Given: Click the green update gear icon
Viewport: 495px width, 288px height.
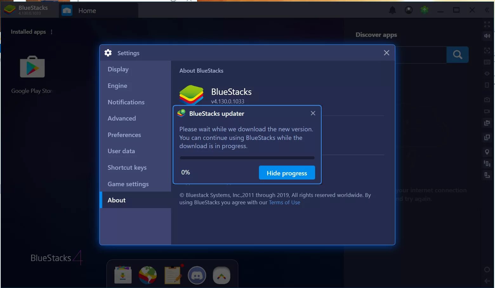Looking at the screenshot, I should point(425,10).
